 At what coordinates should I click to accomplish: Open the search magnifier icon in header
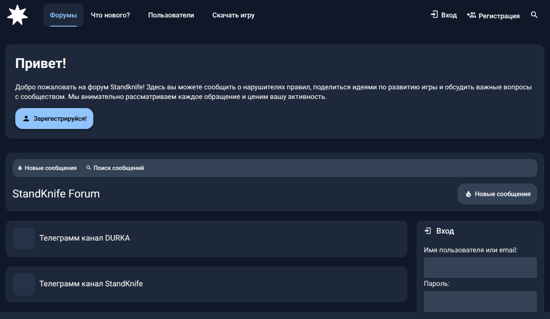coord(534,15)
